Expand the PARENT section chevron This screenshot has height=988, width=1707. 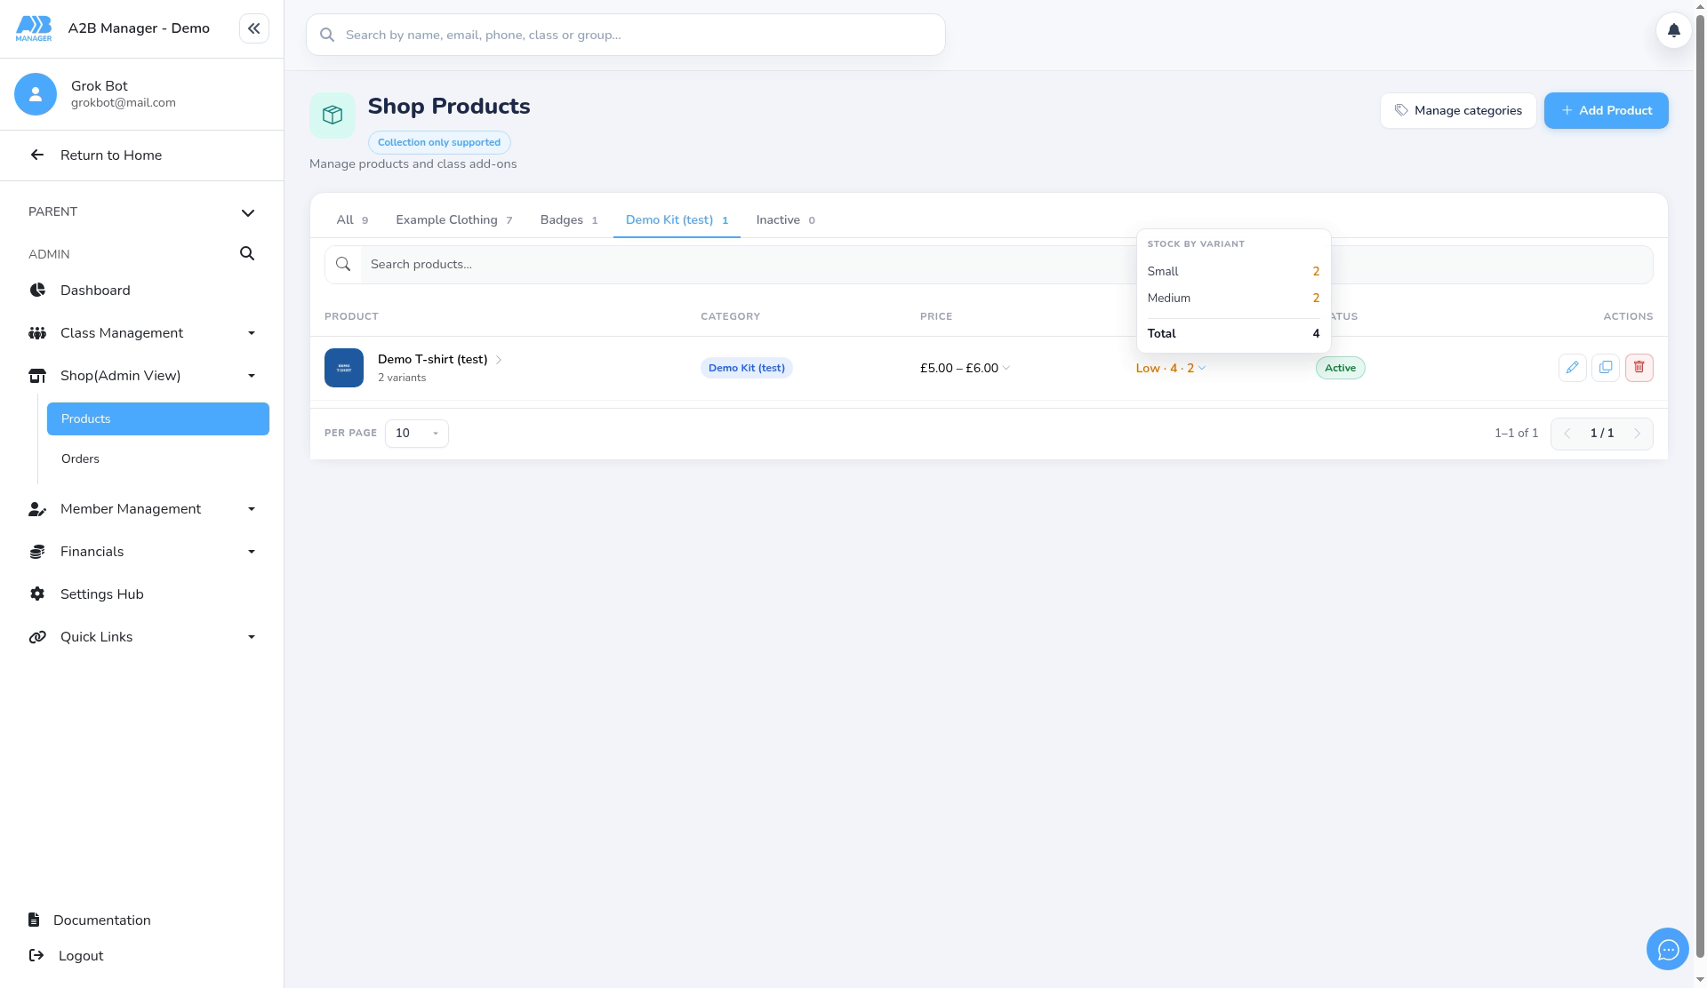248,212
